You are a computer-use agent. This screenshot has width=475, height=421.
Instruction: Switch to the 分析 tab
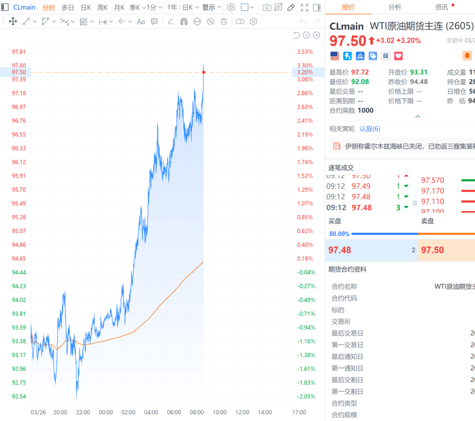pos(394,7)
